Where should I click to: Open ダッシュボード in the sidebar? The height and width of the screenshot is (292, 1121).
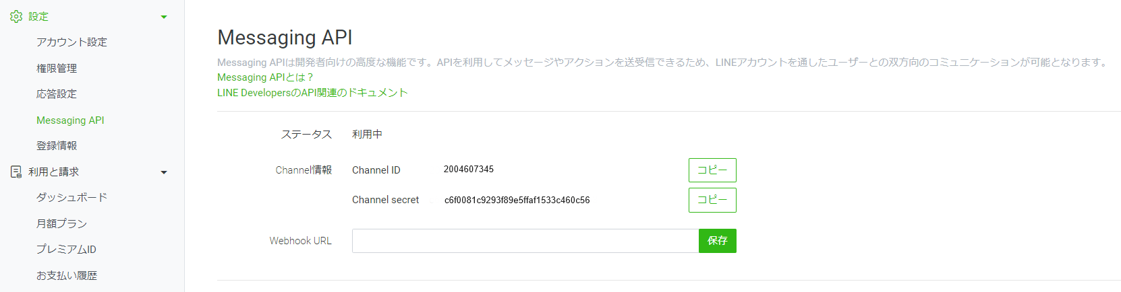[x=71, y=197]
